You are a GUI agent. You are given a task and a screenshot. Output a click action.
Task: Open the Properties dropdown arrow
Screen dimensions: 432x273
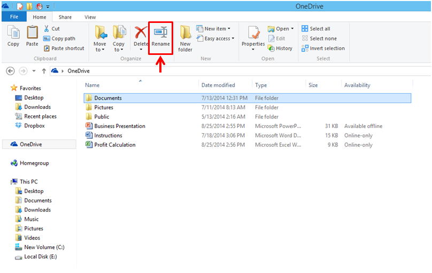point(253,50)
